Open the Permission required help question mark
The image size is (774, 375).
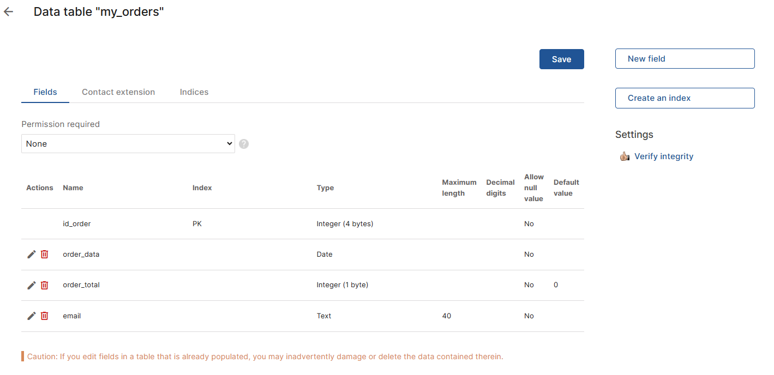[x=243, y=143]
